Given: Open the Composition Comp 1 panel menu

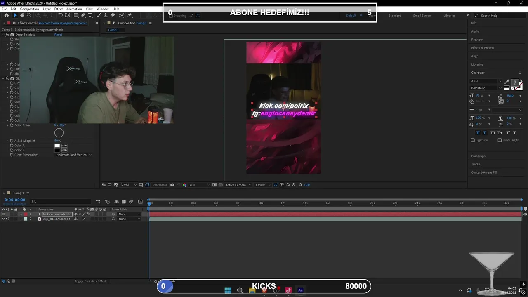Looking at the screenshot, I should point(151,23).
